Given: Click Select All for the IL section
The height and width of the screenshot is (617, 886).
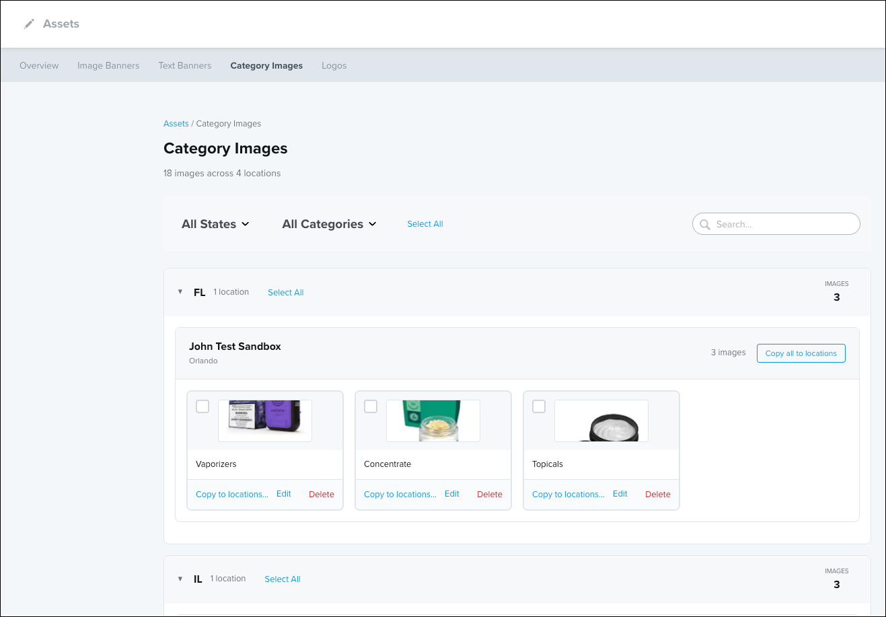Looking at the screenshot, I should tap(283, 579).
